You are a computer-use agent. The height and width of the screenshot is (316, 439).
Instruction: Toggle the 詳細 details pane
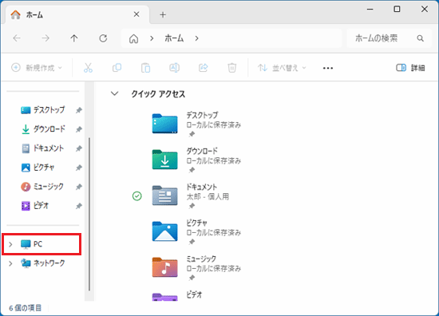(x=410, y=68)
